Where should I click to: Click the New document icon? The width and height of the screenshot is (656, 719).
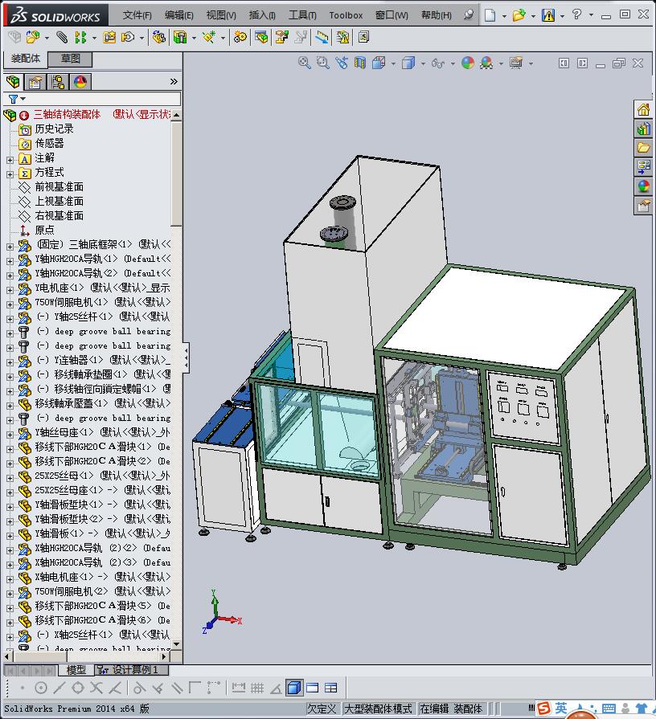pyautogui.click(x=490, y=15)
